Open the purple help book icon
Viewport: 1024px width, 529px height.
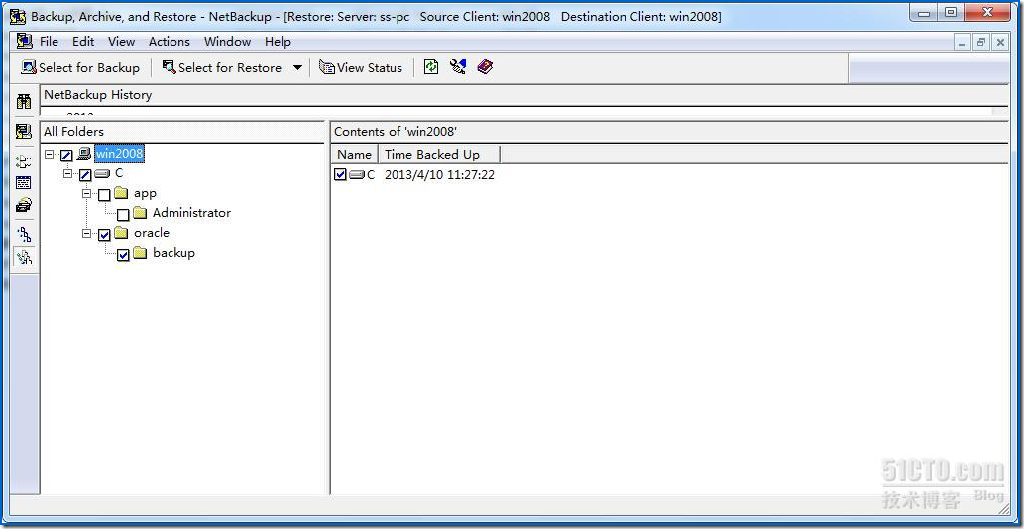tap(485, 67)
